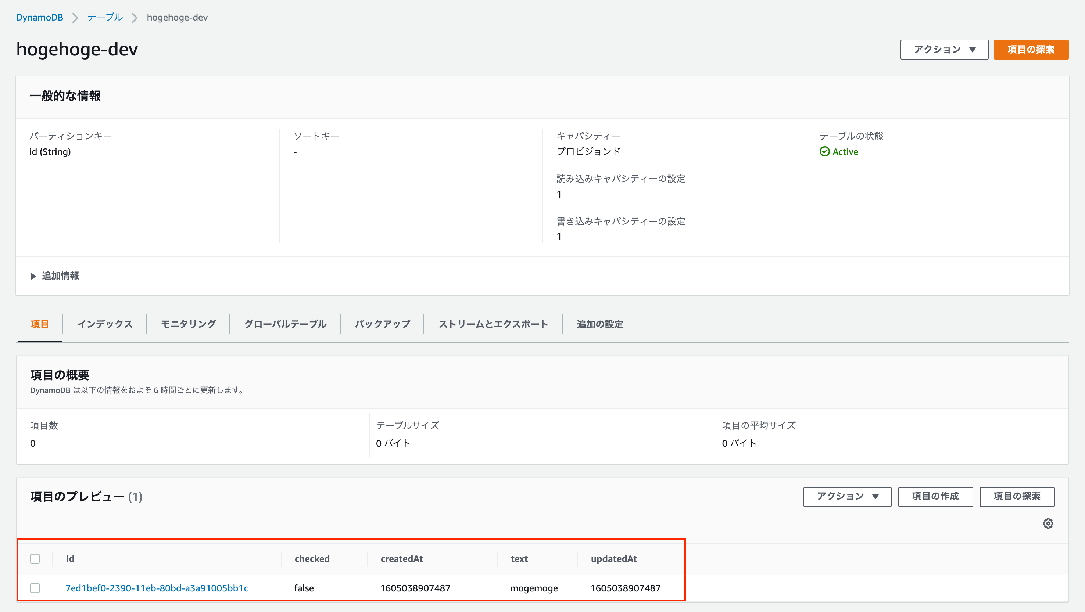Toggle the select-all checkbox in table header

[x=35, y=558]
